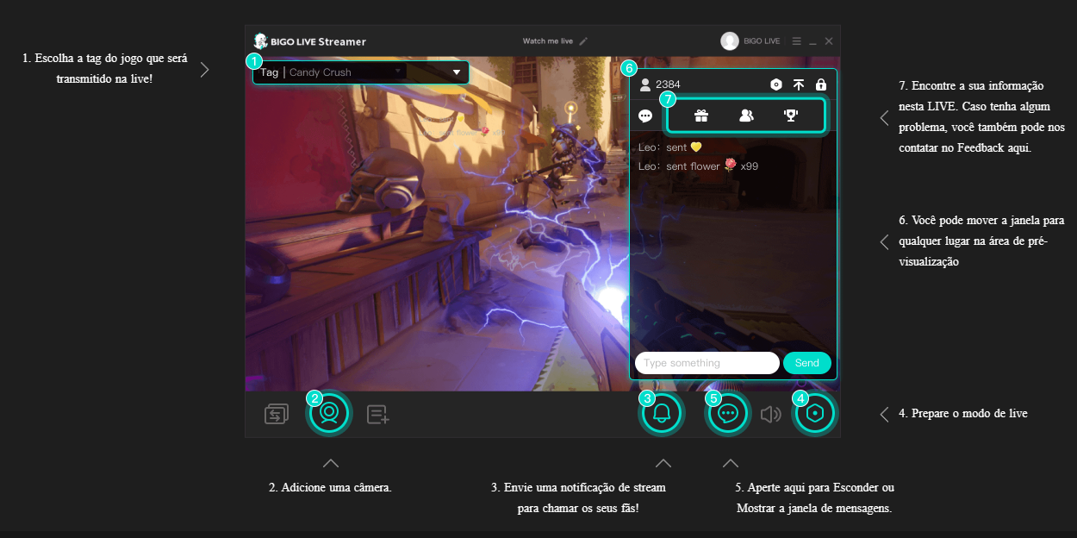Screen dimensions: 1077x538
Task: Open the hamburger menu near BIGO LIVE account
Action: point(797,41)
